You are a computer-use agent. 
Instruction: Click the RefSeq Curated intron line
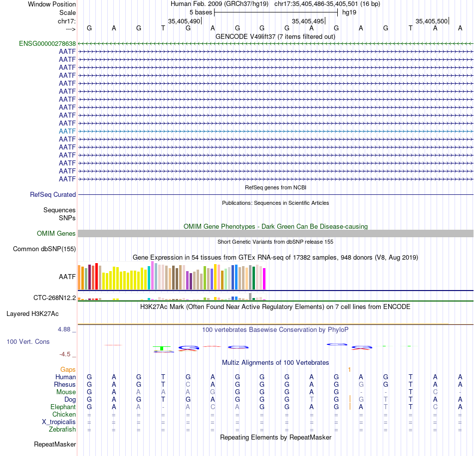275,194
